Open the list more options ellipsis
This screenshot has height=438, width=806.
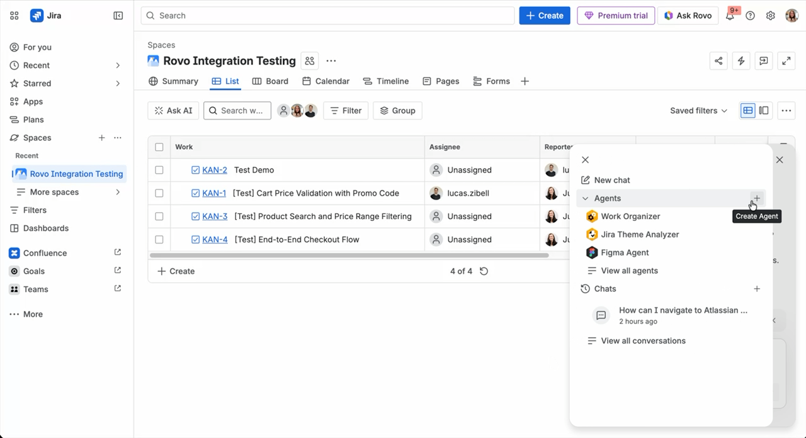(x=786, y=111)
